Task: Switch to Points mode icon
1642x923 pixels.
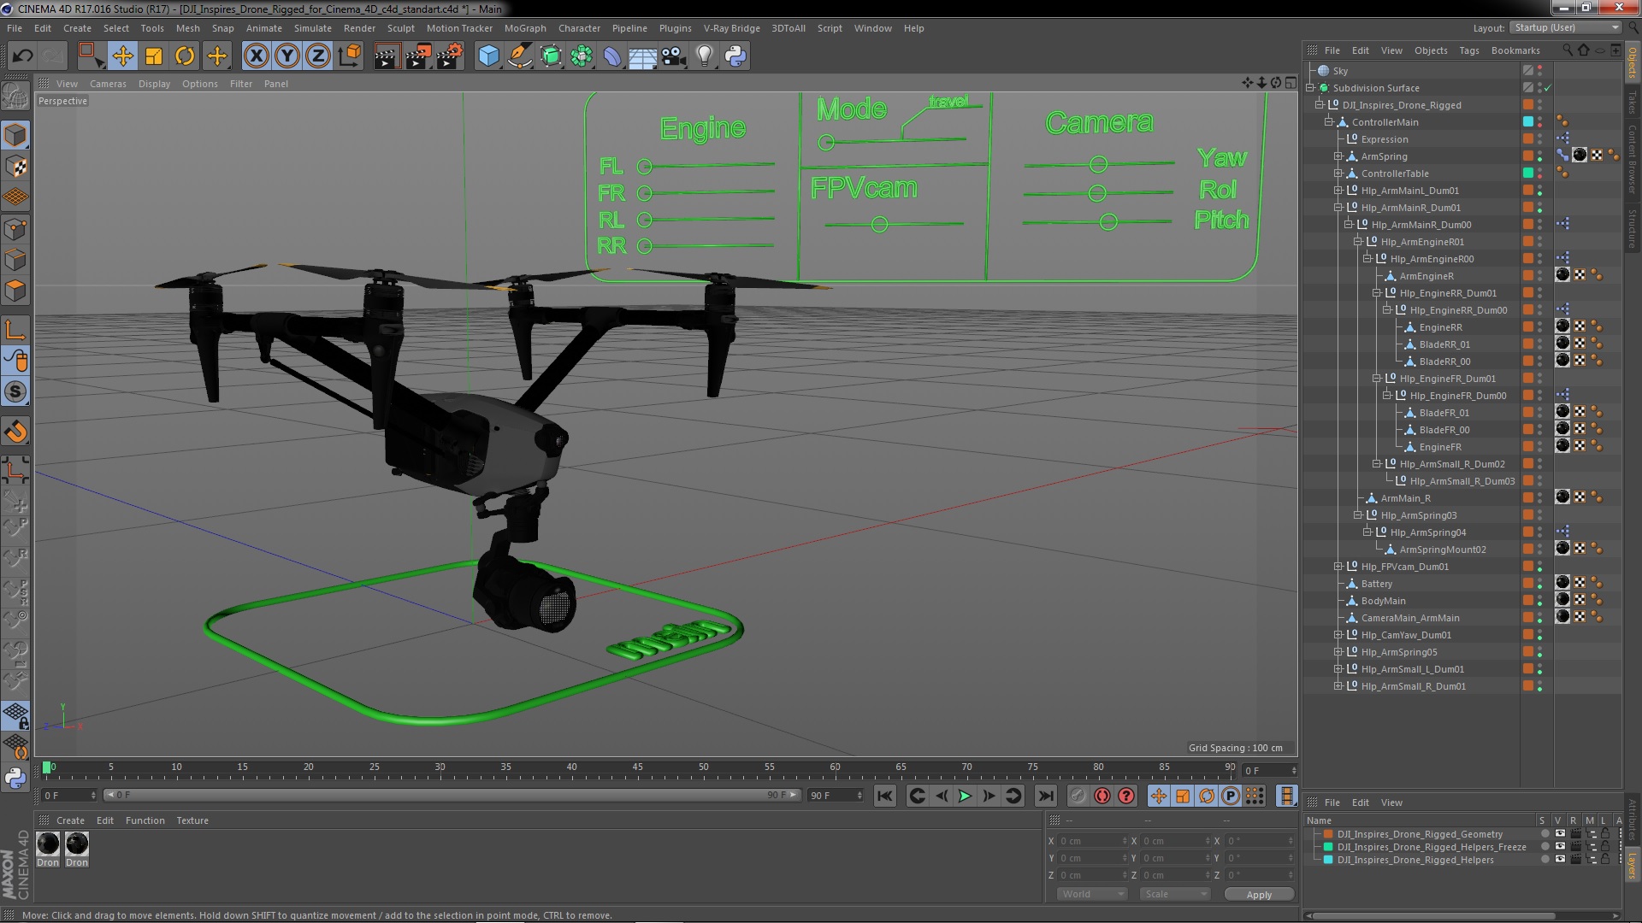Action: pyautogui.click(x=15, y=229)
